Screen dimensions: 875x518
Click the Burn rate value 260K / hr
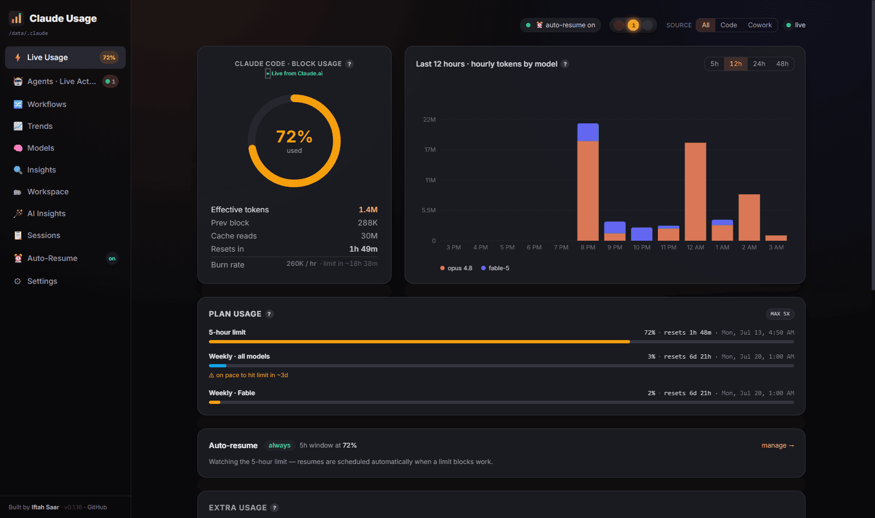pyautogui.click(x=301, y=264)
